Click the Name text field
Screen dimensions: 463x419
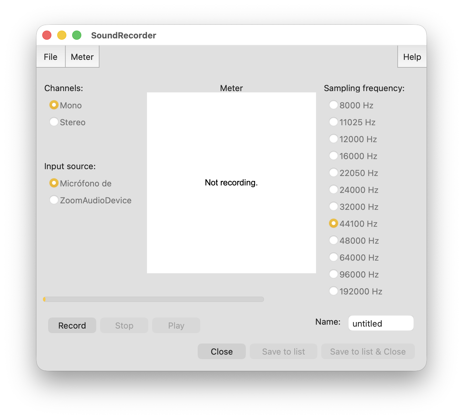coord(381,323)
